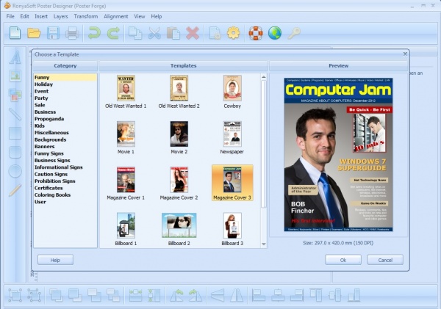
Task: Click the globe website icon
Action: [x=274, y=33]
